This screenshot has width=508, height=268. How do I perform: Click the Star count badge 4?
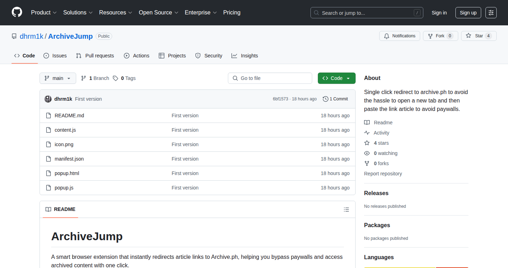(488, 36)
